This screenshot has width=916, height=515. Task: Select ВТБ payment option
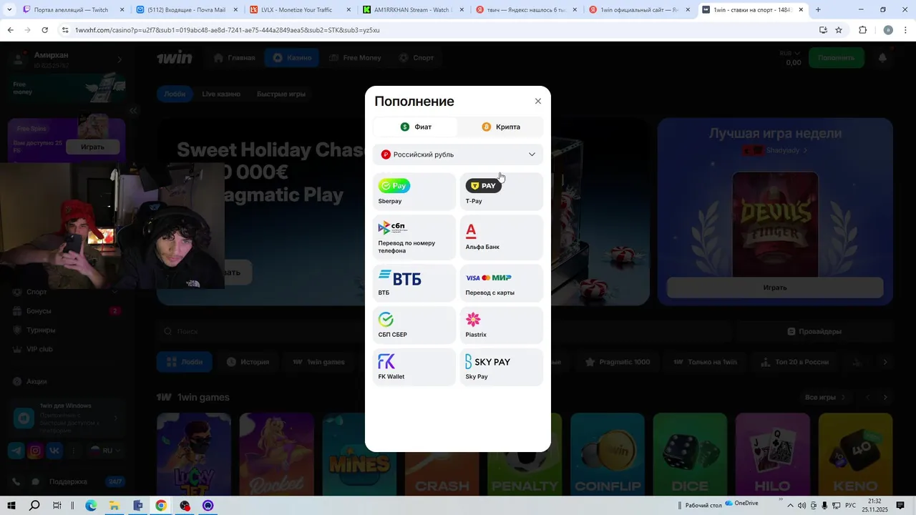click(x=414, y=283)
